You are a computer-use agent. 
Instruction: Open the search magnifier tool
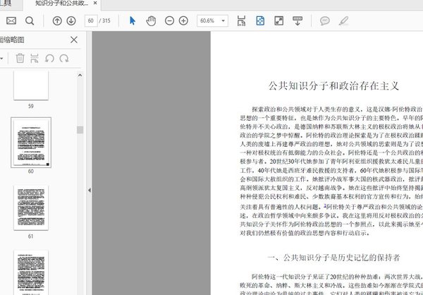click(31, 20)
